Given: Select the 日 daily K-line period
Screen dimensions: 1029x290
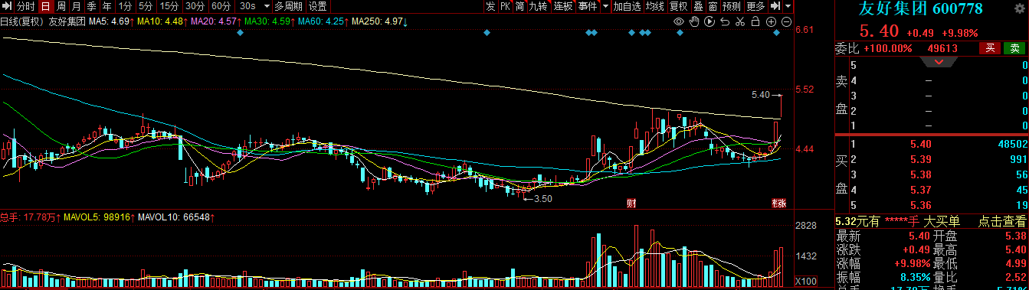Looking at the screenshot, I should point(46,6).
